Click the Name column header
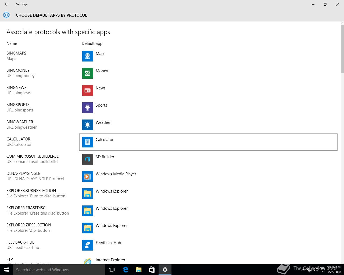Viewport: 344px width, 275px height. coord(12,44)
